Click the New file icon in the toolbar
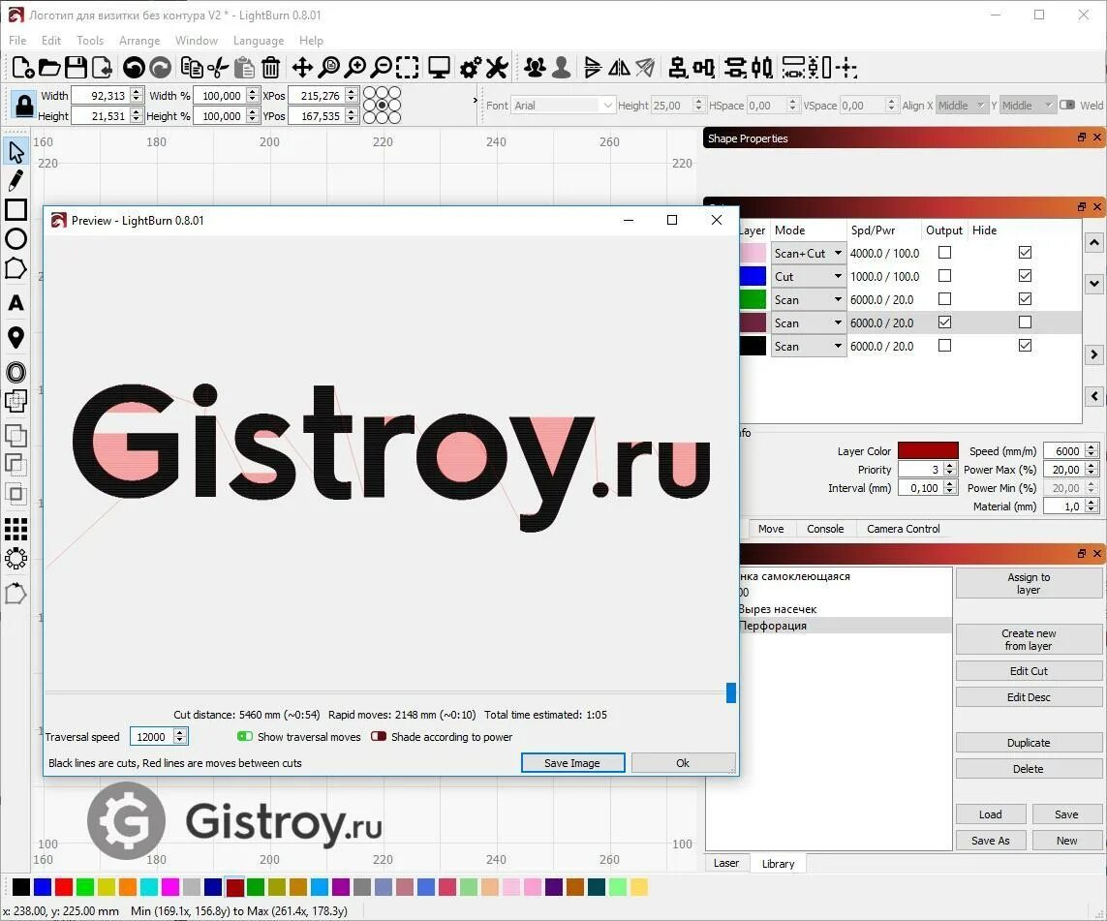The image size is (1107, 921). pos(22,68)
